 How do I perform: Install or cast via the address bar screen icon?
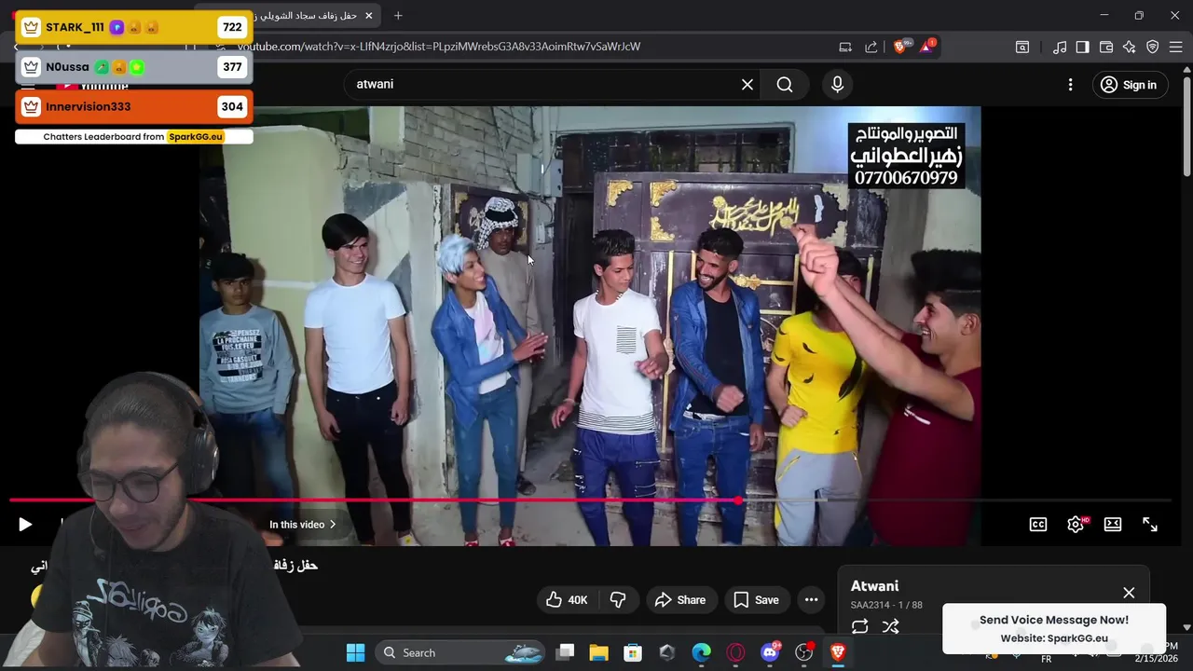845,47
